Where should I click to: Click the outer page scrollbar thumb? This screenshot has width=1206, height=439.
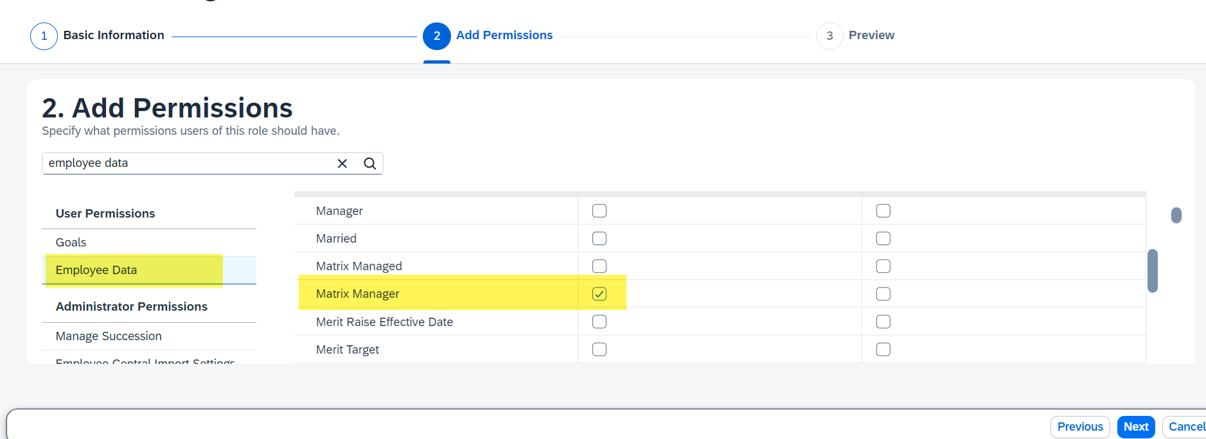coord(1176,215)
